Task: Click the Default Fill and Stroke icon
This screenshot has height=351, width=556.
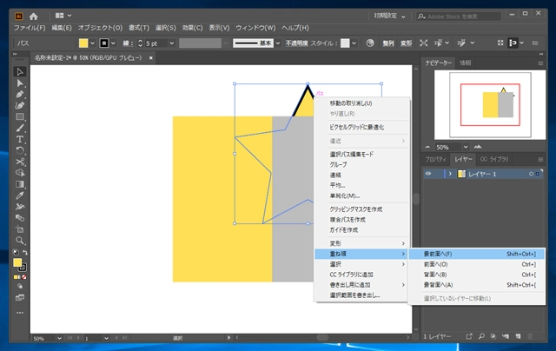Action: 16,253
